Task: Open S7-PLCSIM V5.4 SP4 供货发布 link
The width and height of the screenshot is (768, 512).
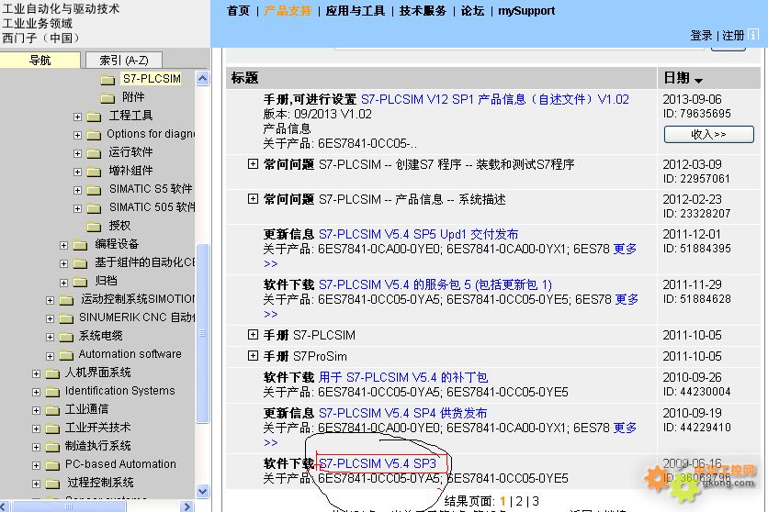Action: pos(402,413)
